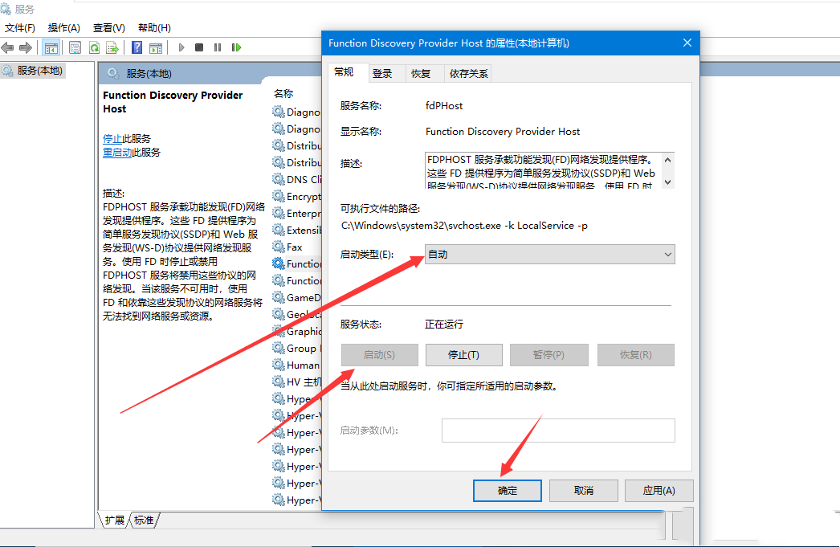Click the Show/Hide Console Tree toolbar icon

tap(53, 47)
